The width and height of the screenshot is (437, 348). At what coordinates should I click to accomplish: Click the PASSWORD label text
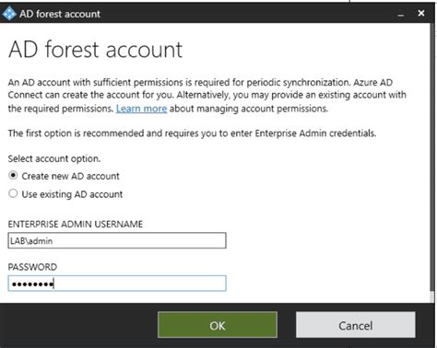click(x=32, y=267)
